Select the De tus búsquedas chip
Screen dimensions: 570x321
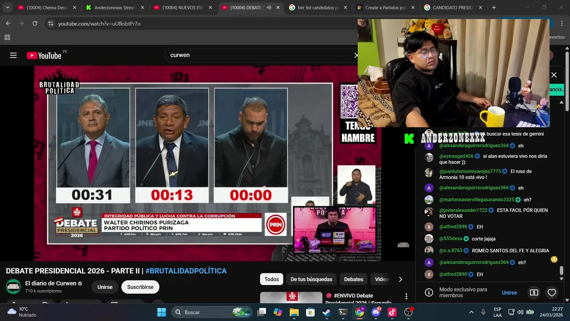click(311, 280)
